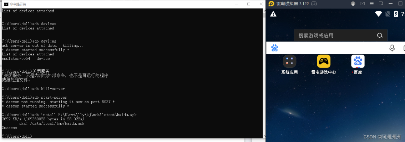Open the 雷电游戏中心 game center app

click(324, 61)
